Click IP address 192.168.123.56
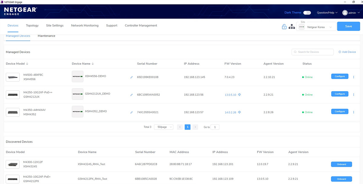The image size is (363, 184). [194, 95]
